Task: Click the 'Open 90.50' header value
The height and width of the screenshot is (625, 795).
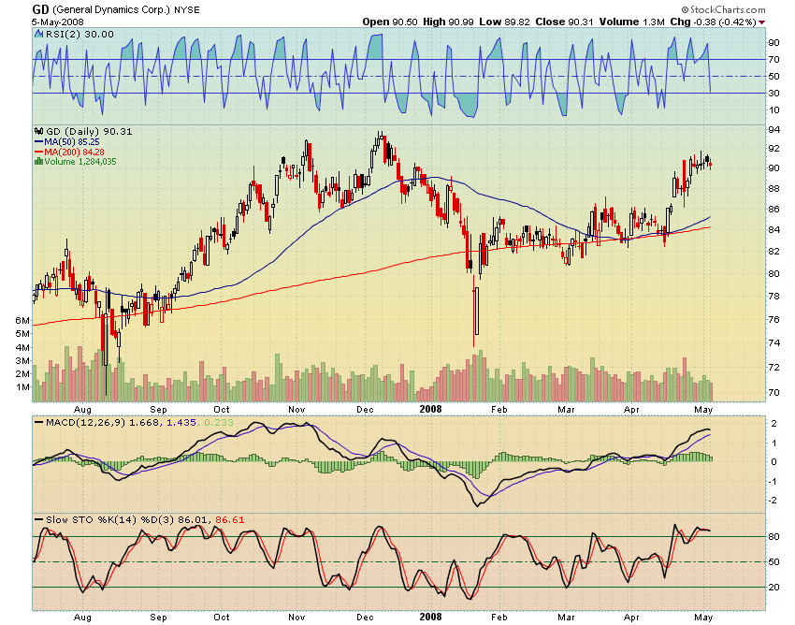Action: click(390, 22)
